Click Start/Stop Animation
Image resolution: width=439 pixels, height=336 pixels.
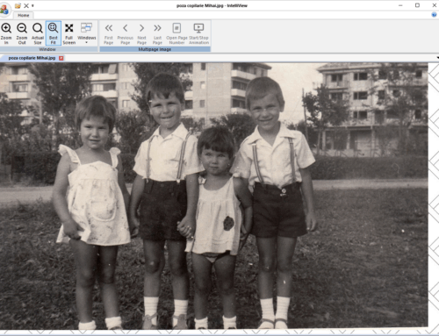click(x=198, y=34)
